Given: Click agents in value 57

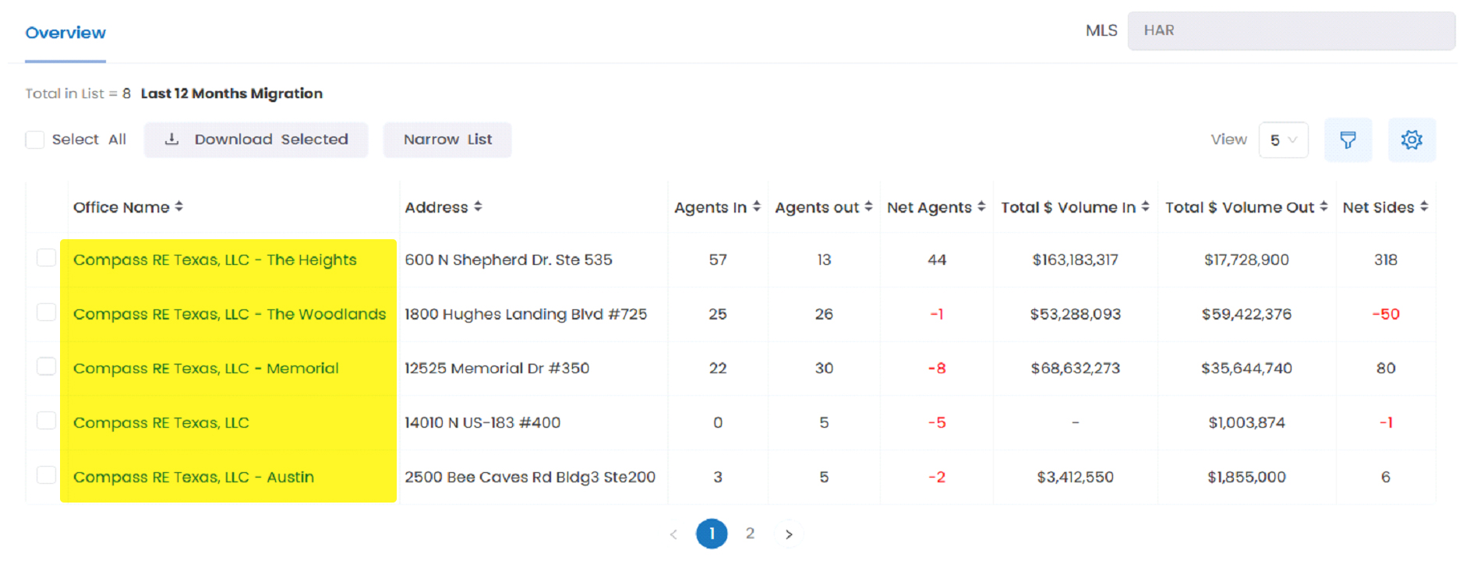Looking at the screenshot, I should [x=718, y=259].
